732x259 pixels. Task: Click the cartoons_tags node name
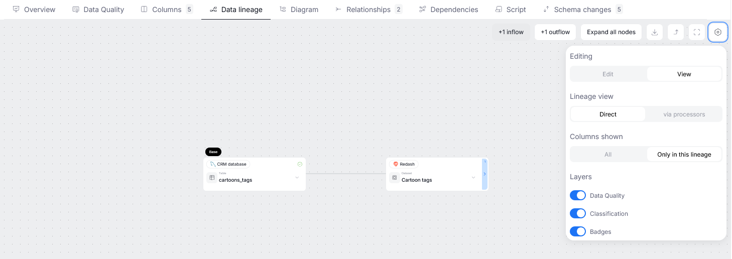coord(235,180)
